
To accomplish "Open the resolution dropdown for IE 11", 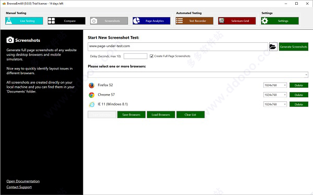I will tap(275, 104).
